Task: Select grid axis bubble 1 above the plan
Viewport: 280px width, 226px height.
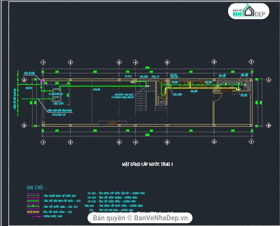Action: [43, 62]
